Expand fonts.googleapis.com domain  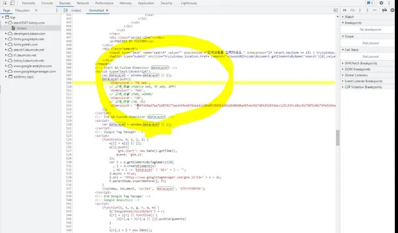click(x=6, y=39)
